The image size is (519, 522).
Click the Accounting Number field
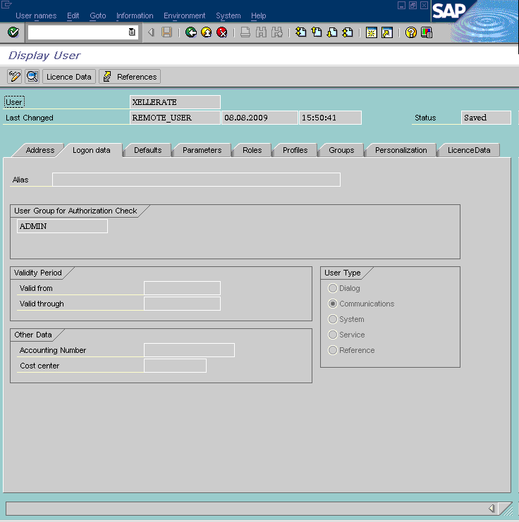click(189, 350)
